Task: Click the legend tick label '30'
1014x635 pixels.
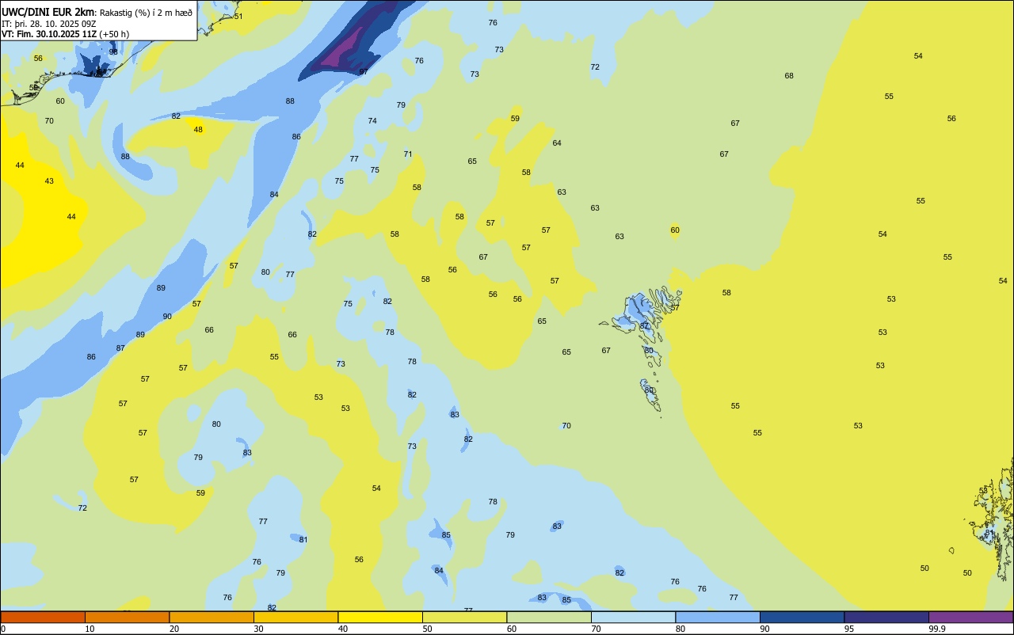Action: pyautogui.click(x=258, y=629)
